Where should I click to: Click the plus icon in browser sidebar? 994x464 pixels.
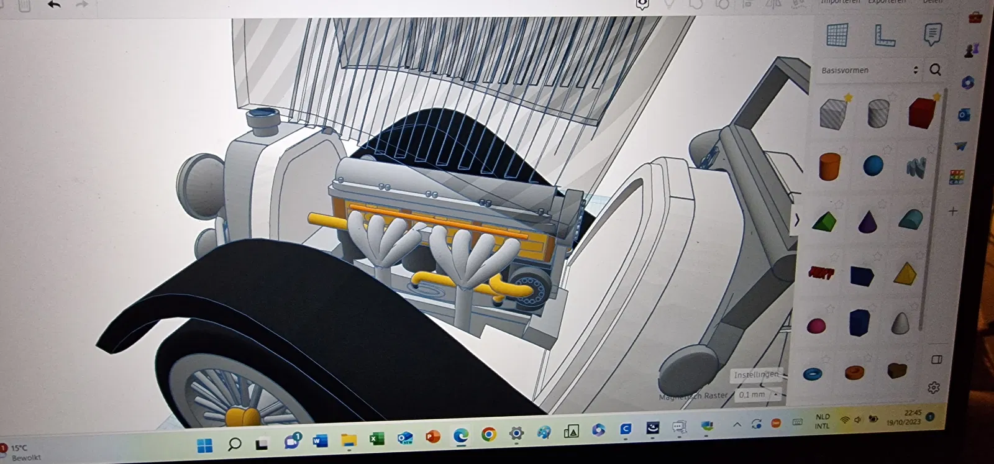pos(953,211)
